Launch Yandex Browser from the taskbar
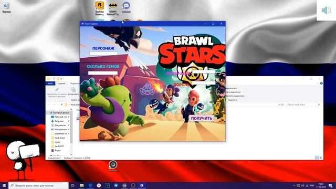This screenshot has height=189, width=336. pyautogui.click(x=99, y=185)
